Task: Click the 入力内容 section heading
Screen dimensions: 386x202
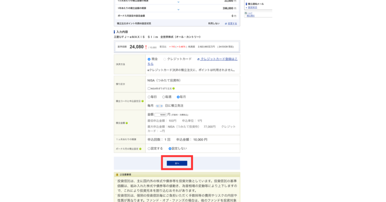Action: pos(122,32)
